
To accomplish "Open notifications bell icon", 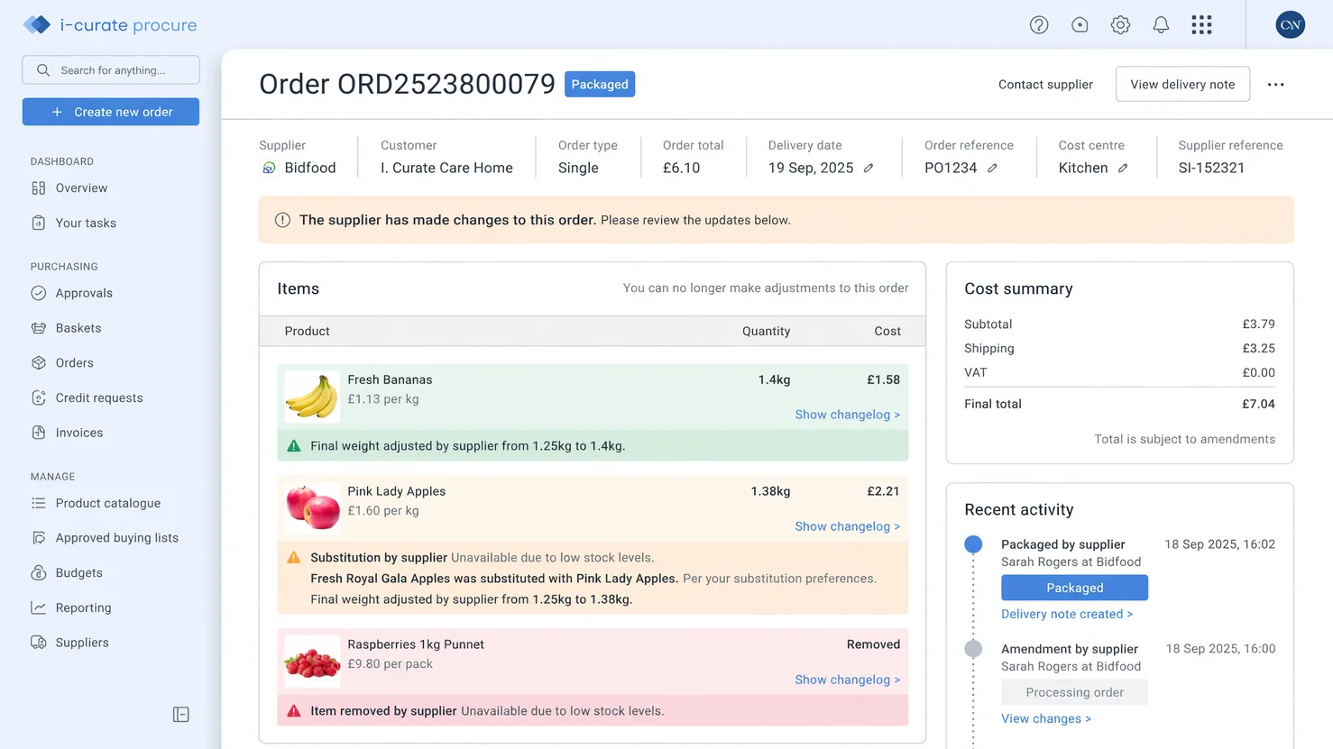I will tap(1161, 25).
